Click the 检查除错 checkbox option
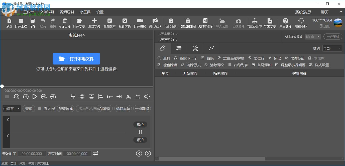Screen dimensions: 345x166 click(x=159, y=65)
